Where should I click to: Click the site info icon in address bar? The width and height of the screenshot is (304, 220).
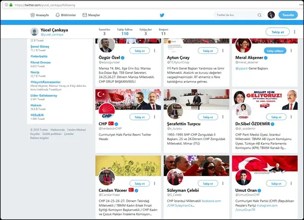click(x=6, y=5)
